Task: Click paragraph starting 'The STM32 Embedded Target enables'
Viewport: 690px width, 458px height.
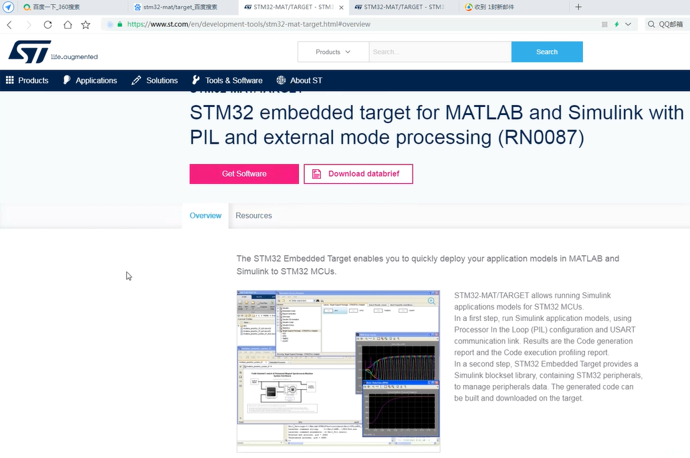Action: (428, 265)
